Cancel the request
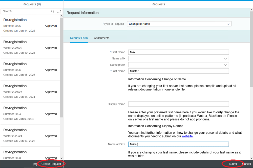 (x=246, y=164)
